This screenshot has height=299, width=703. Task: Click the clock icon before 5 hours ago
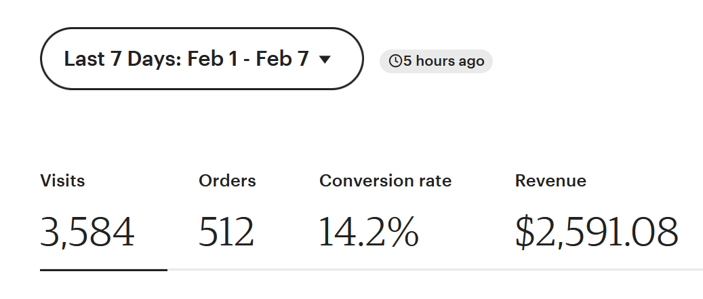[395, 61]
